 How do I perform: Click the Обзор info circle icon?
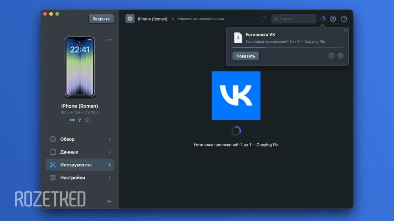pyautogui.click(x=53, y=139)
